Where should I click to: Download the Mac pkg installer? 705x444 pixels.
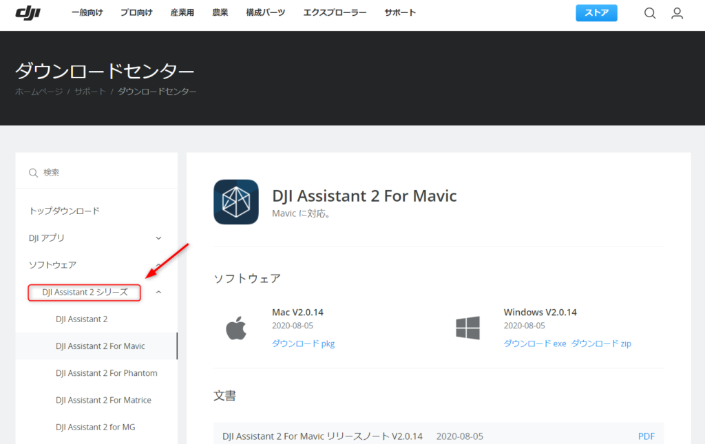click(303, 343)
